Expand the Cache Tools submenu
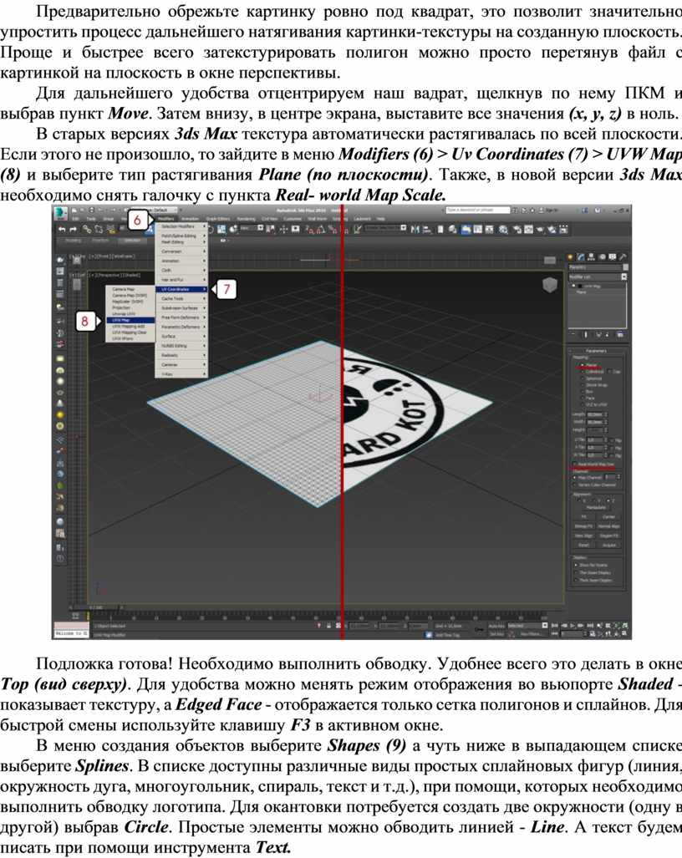Screen dimensions: 682x858 coord(181,299)
